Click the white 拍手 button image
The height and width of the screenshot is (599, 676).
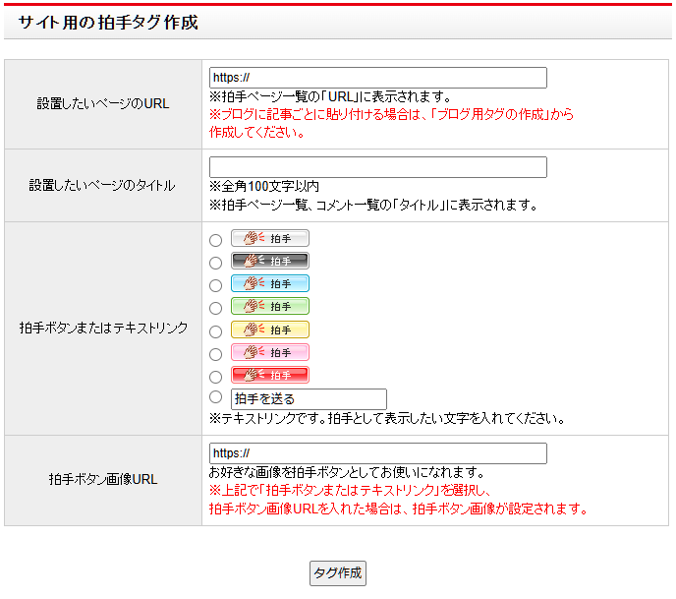[x=270, y=238]
